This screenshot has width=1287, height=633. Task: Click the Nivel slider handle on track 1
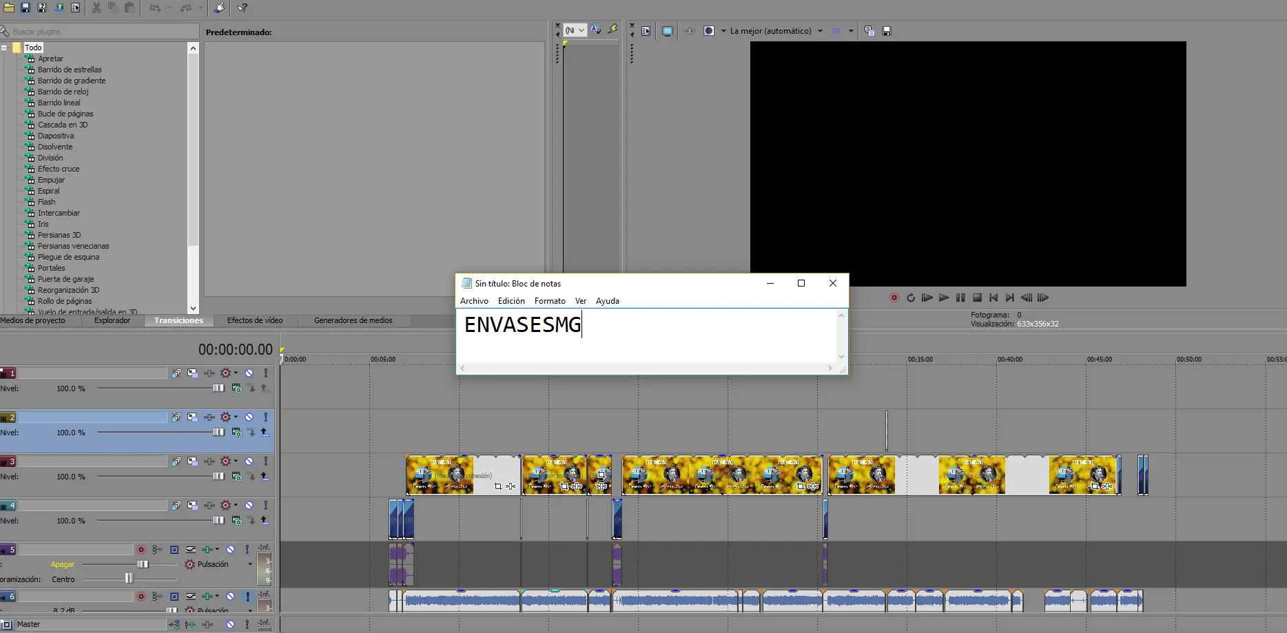pyautogui.click(x=218, y=388)
